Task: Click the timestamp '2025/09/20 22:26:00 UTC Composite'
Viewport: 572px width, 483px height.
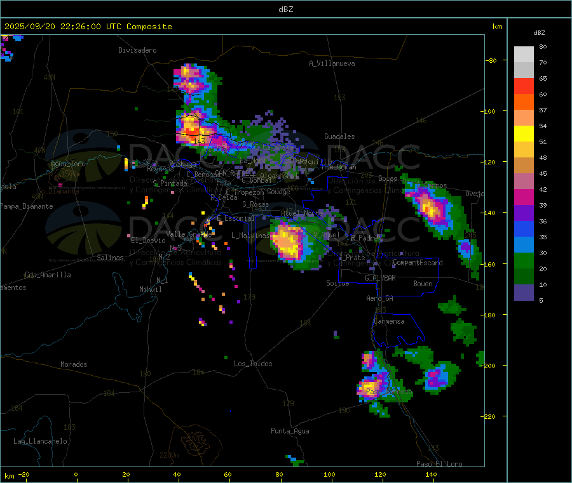Action: tap(88, 27)
